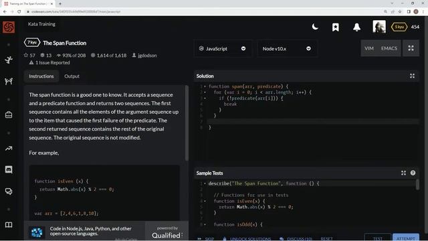
Task: Click the ATTEMPT button
Action: 406,238
